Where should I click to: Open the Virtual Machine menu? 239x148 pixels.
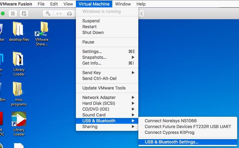94,4
